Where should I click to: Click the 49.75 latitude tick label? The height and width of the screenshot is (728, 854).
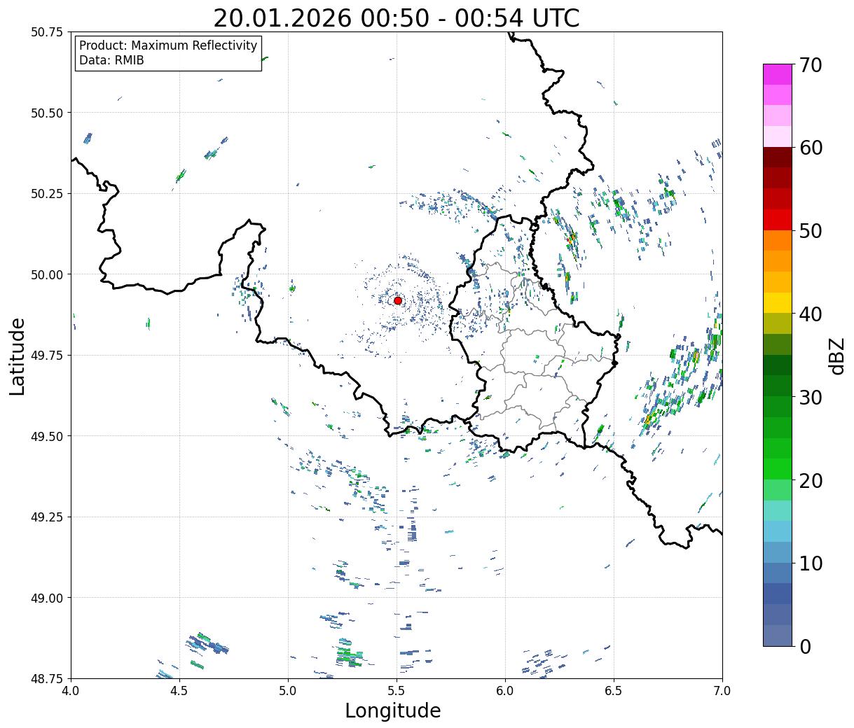(47, 356)
